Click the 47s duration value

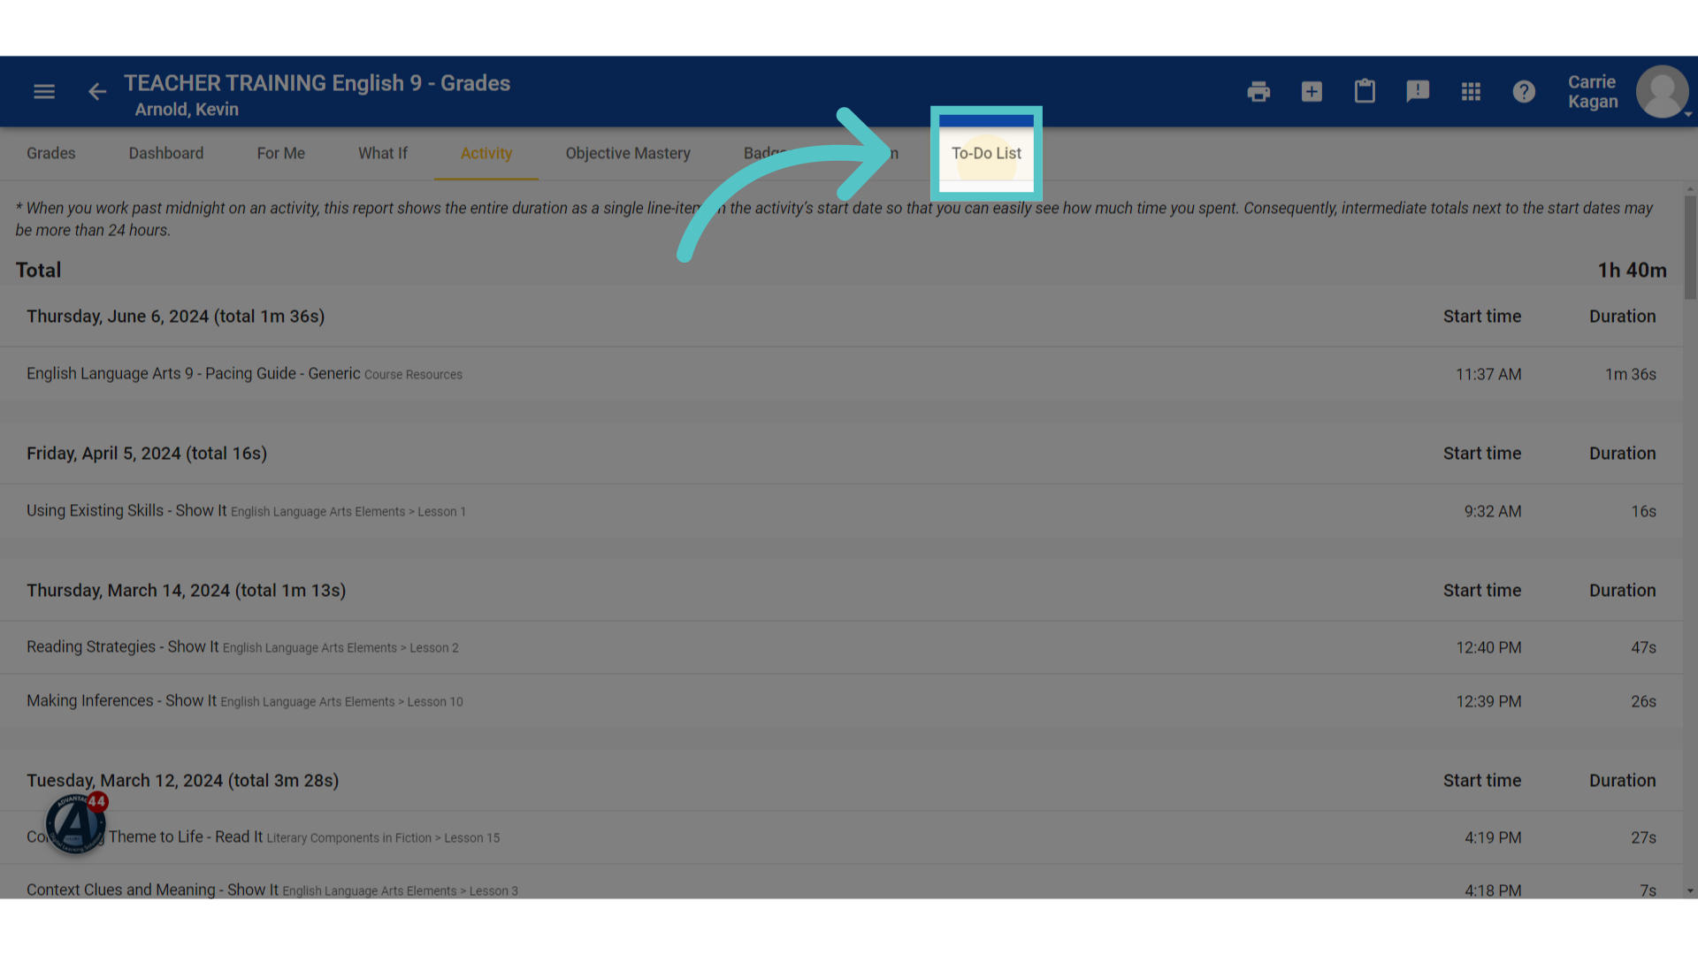point(1643,647)
